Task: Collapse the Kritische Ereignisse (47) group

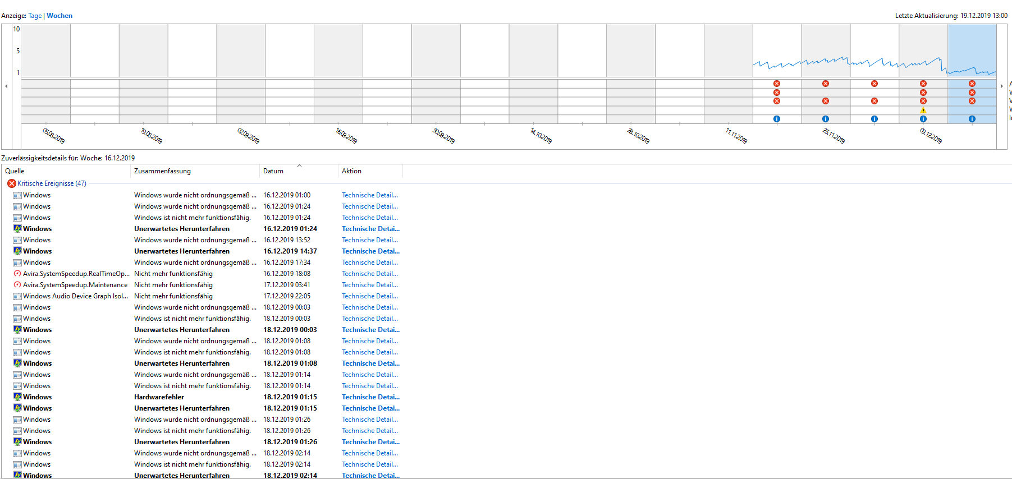Action: click(52, 183)
